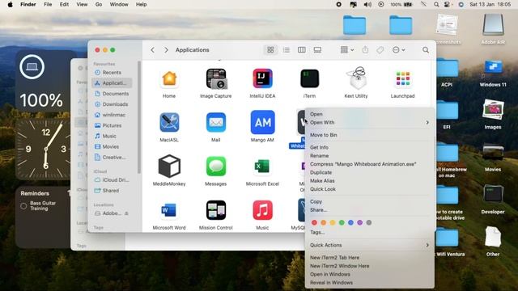
Task: Select the Launchpad app icon
Action: point(403,79)
